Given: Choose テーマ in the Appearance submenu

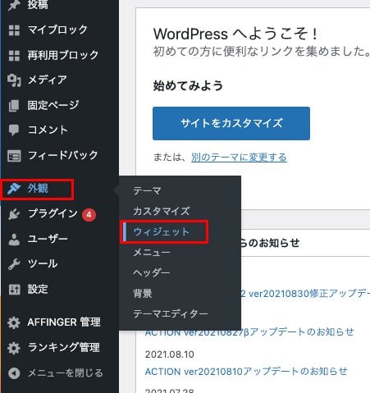Looking at the screenshot, I should pos(147,190).
